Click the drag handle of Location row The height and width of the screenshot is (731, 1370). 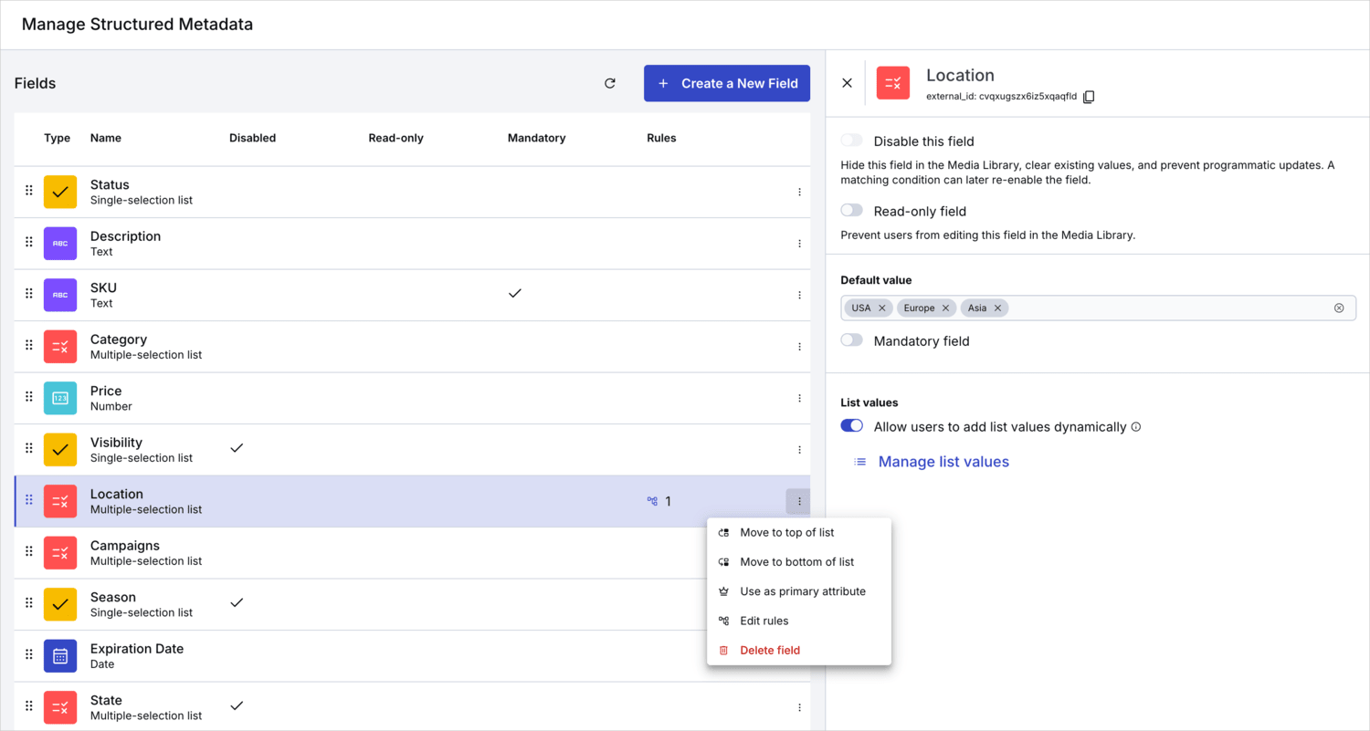point(28,500)
